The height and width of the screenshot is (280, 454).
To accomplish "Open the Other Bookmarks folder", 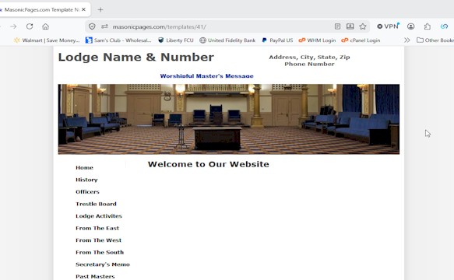I will click(x=435, y=40).
